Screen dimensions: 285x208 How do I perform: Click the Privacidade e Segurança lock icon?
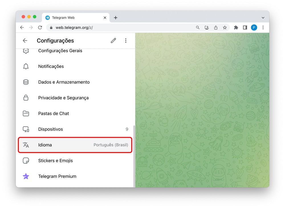[x=26, y=98]
